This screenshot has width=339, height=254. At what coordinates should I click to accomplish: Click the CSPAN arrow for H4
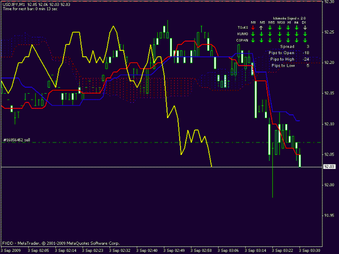[297, 40]
